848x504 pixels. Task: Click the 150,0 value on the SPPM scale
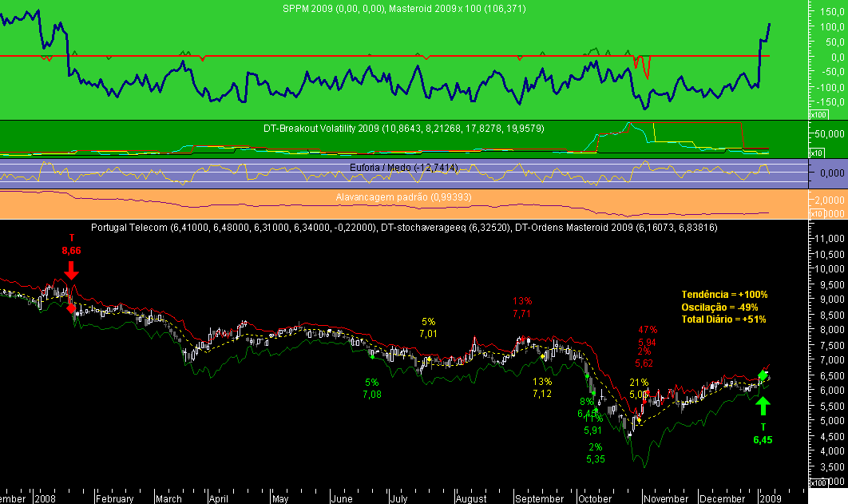(832, 11)
